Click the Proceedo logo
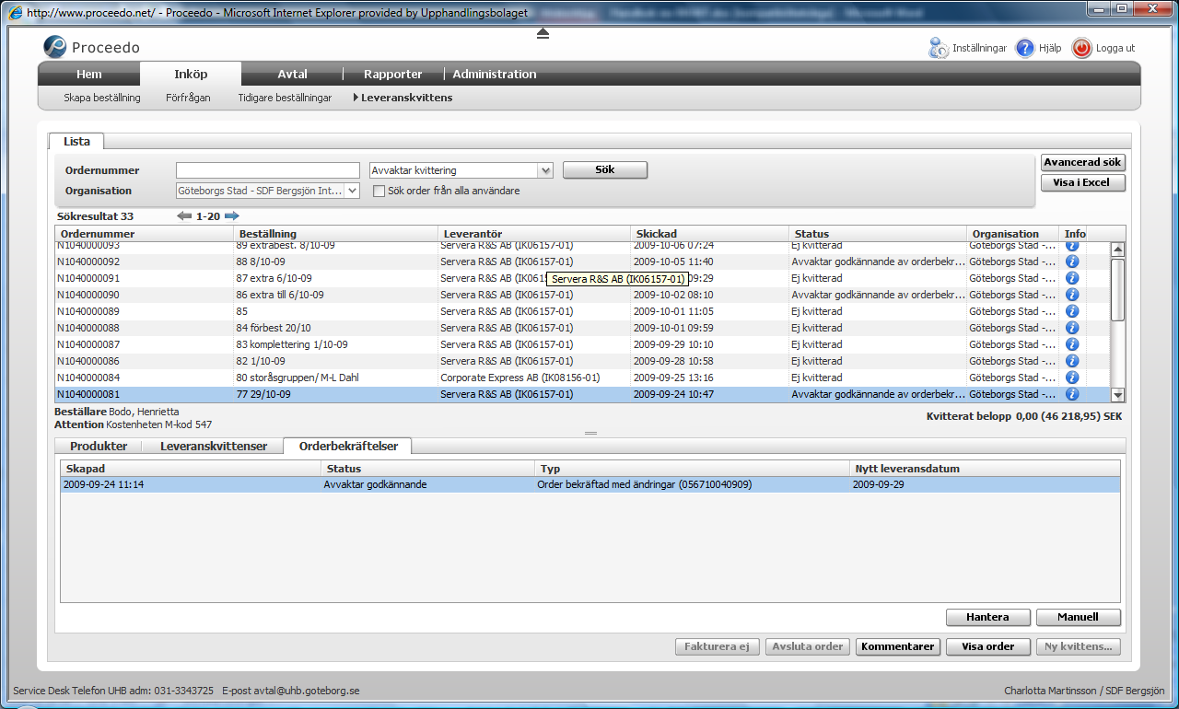 coord(92,47)
